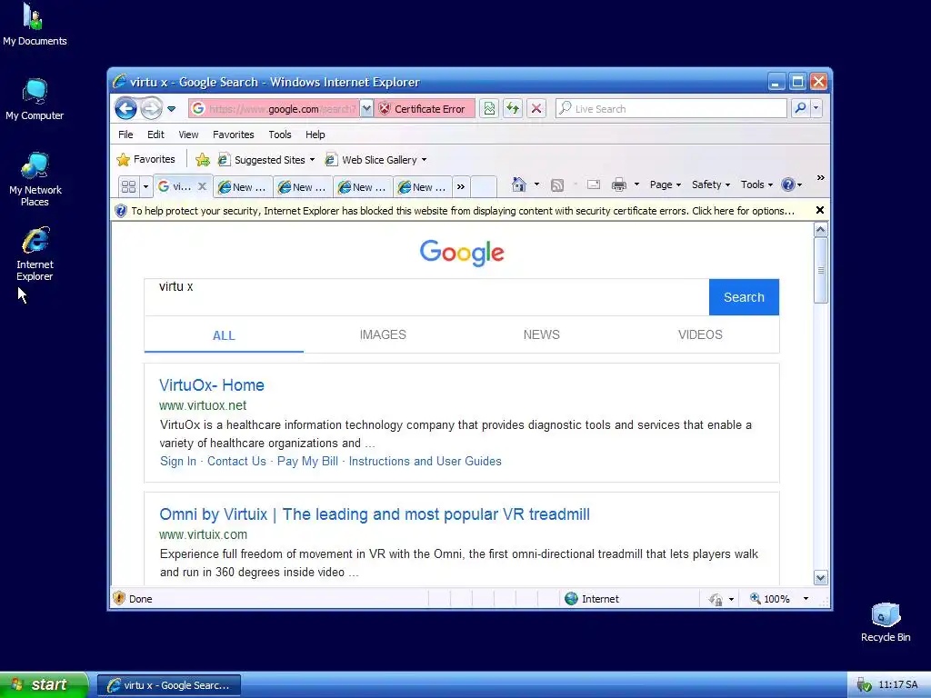Click the Live Search box
Image resolution: width=931 pixels, height=698 pixels.
[x=671, y=109]
